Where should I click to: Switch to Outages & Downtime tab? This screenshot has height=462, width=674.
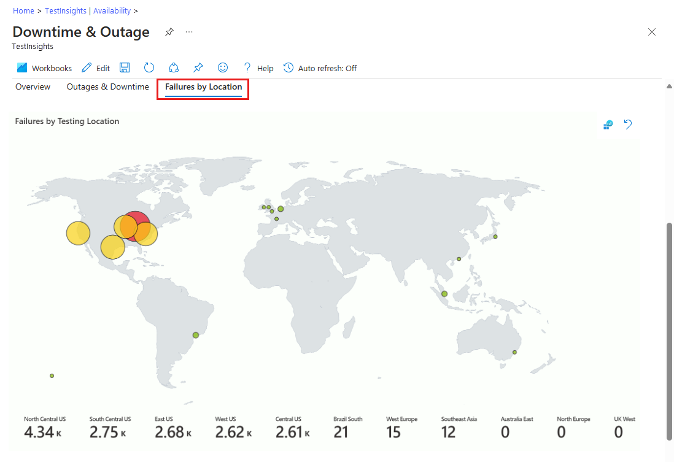(x=107, y=87)
